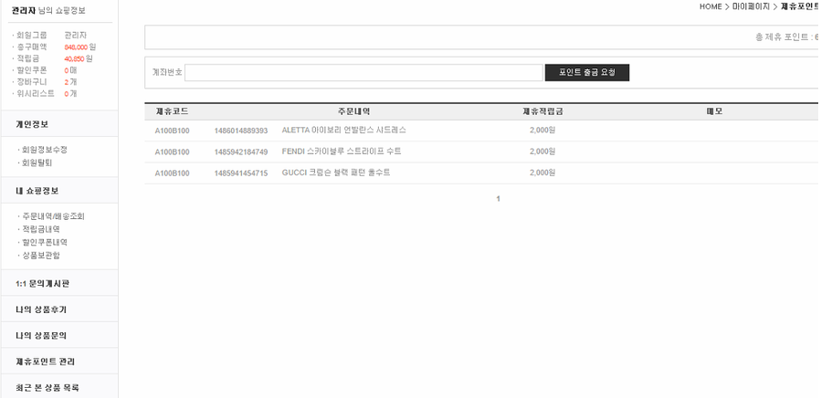Click HOME in the breadcrumb
The image size is (821, 398).
[x=710, y=6]
